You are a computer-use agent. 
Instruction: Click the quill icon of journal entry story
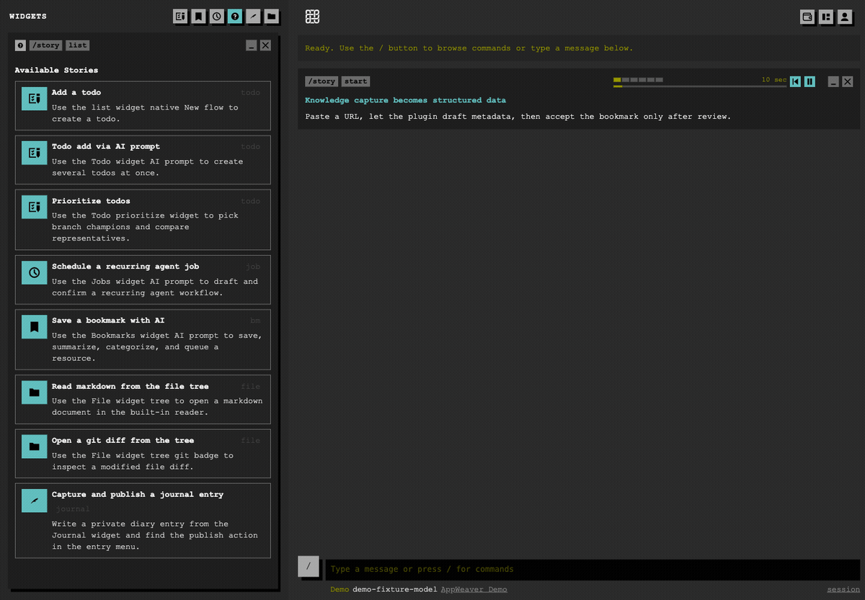coord(34,501)
